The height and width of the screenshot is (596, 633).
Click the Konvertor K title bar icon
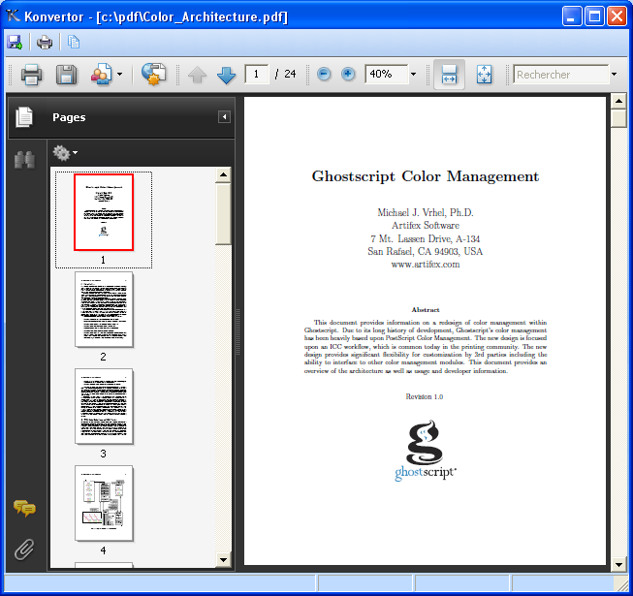tap(14, 16)
